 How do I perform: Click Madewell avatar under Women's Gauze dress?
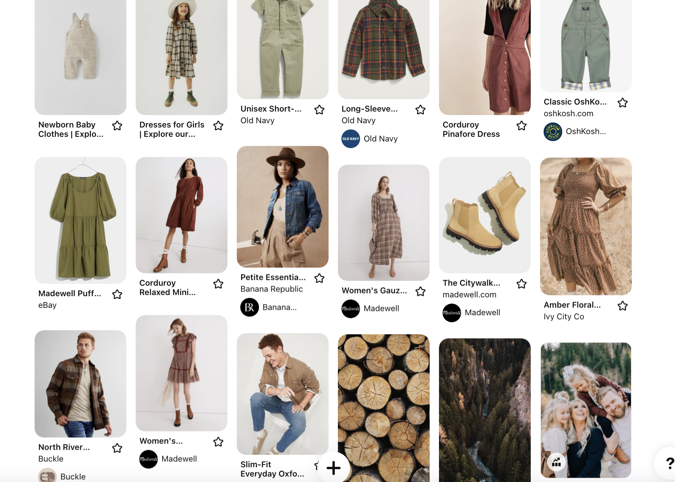350,309
